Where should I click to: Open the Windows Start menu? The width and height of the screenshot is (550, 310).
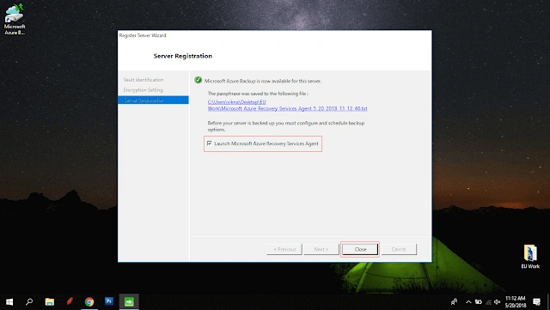tap(9, 301)
